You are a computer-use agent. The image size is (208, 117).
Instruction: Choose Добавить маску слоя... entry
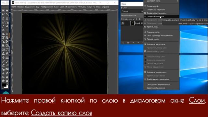click(162, 45)
